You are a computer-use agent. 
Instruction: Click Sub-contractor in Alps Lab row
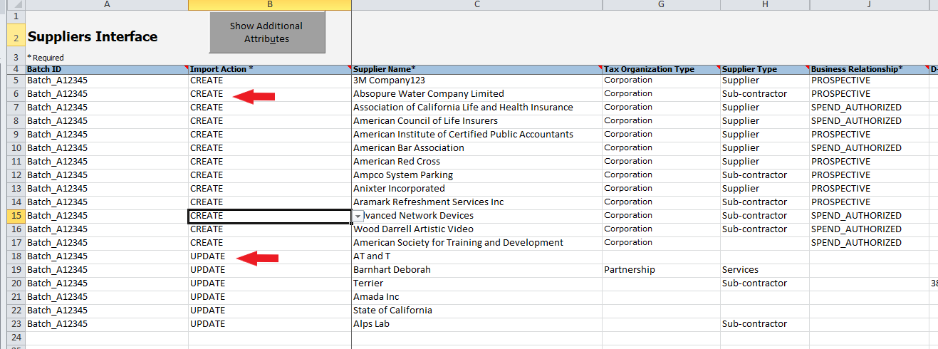click(765, 324)
